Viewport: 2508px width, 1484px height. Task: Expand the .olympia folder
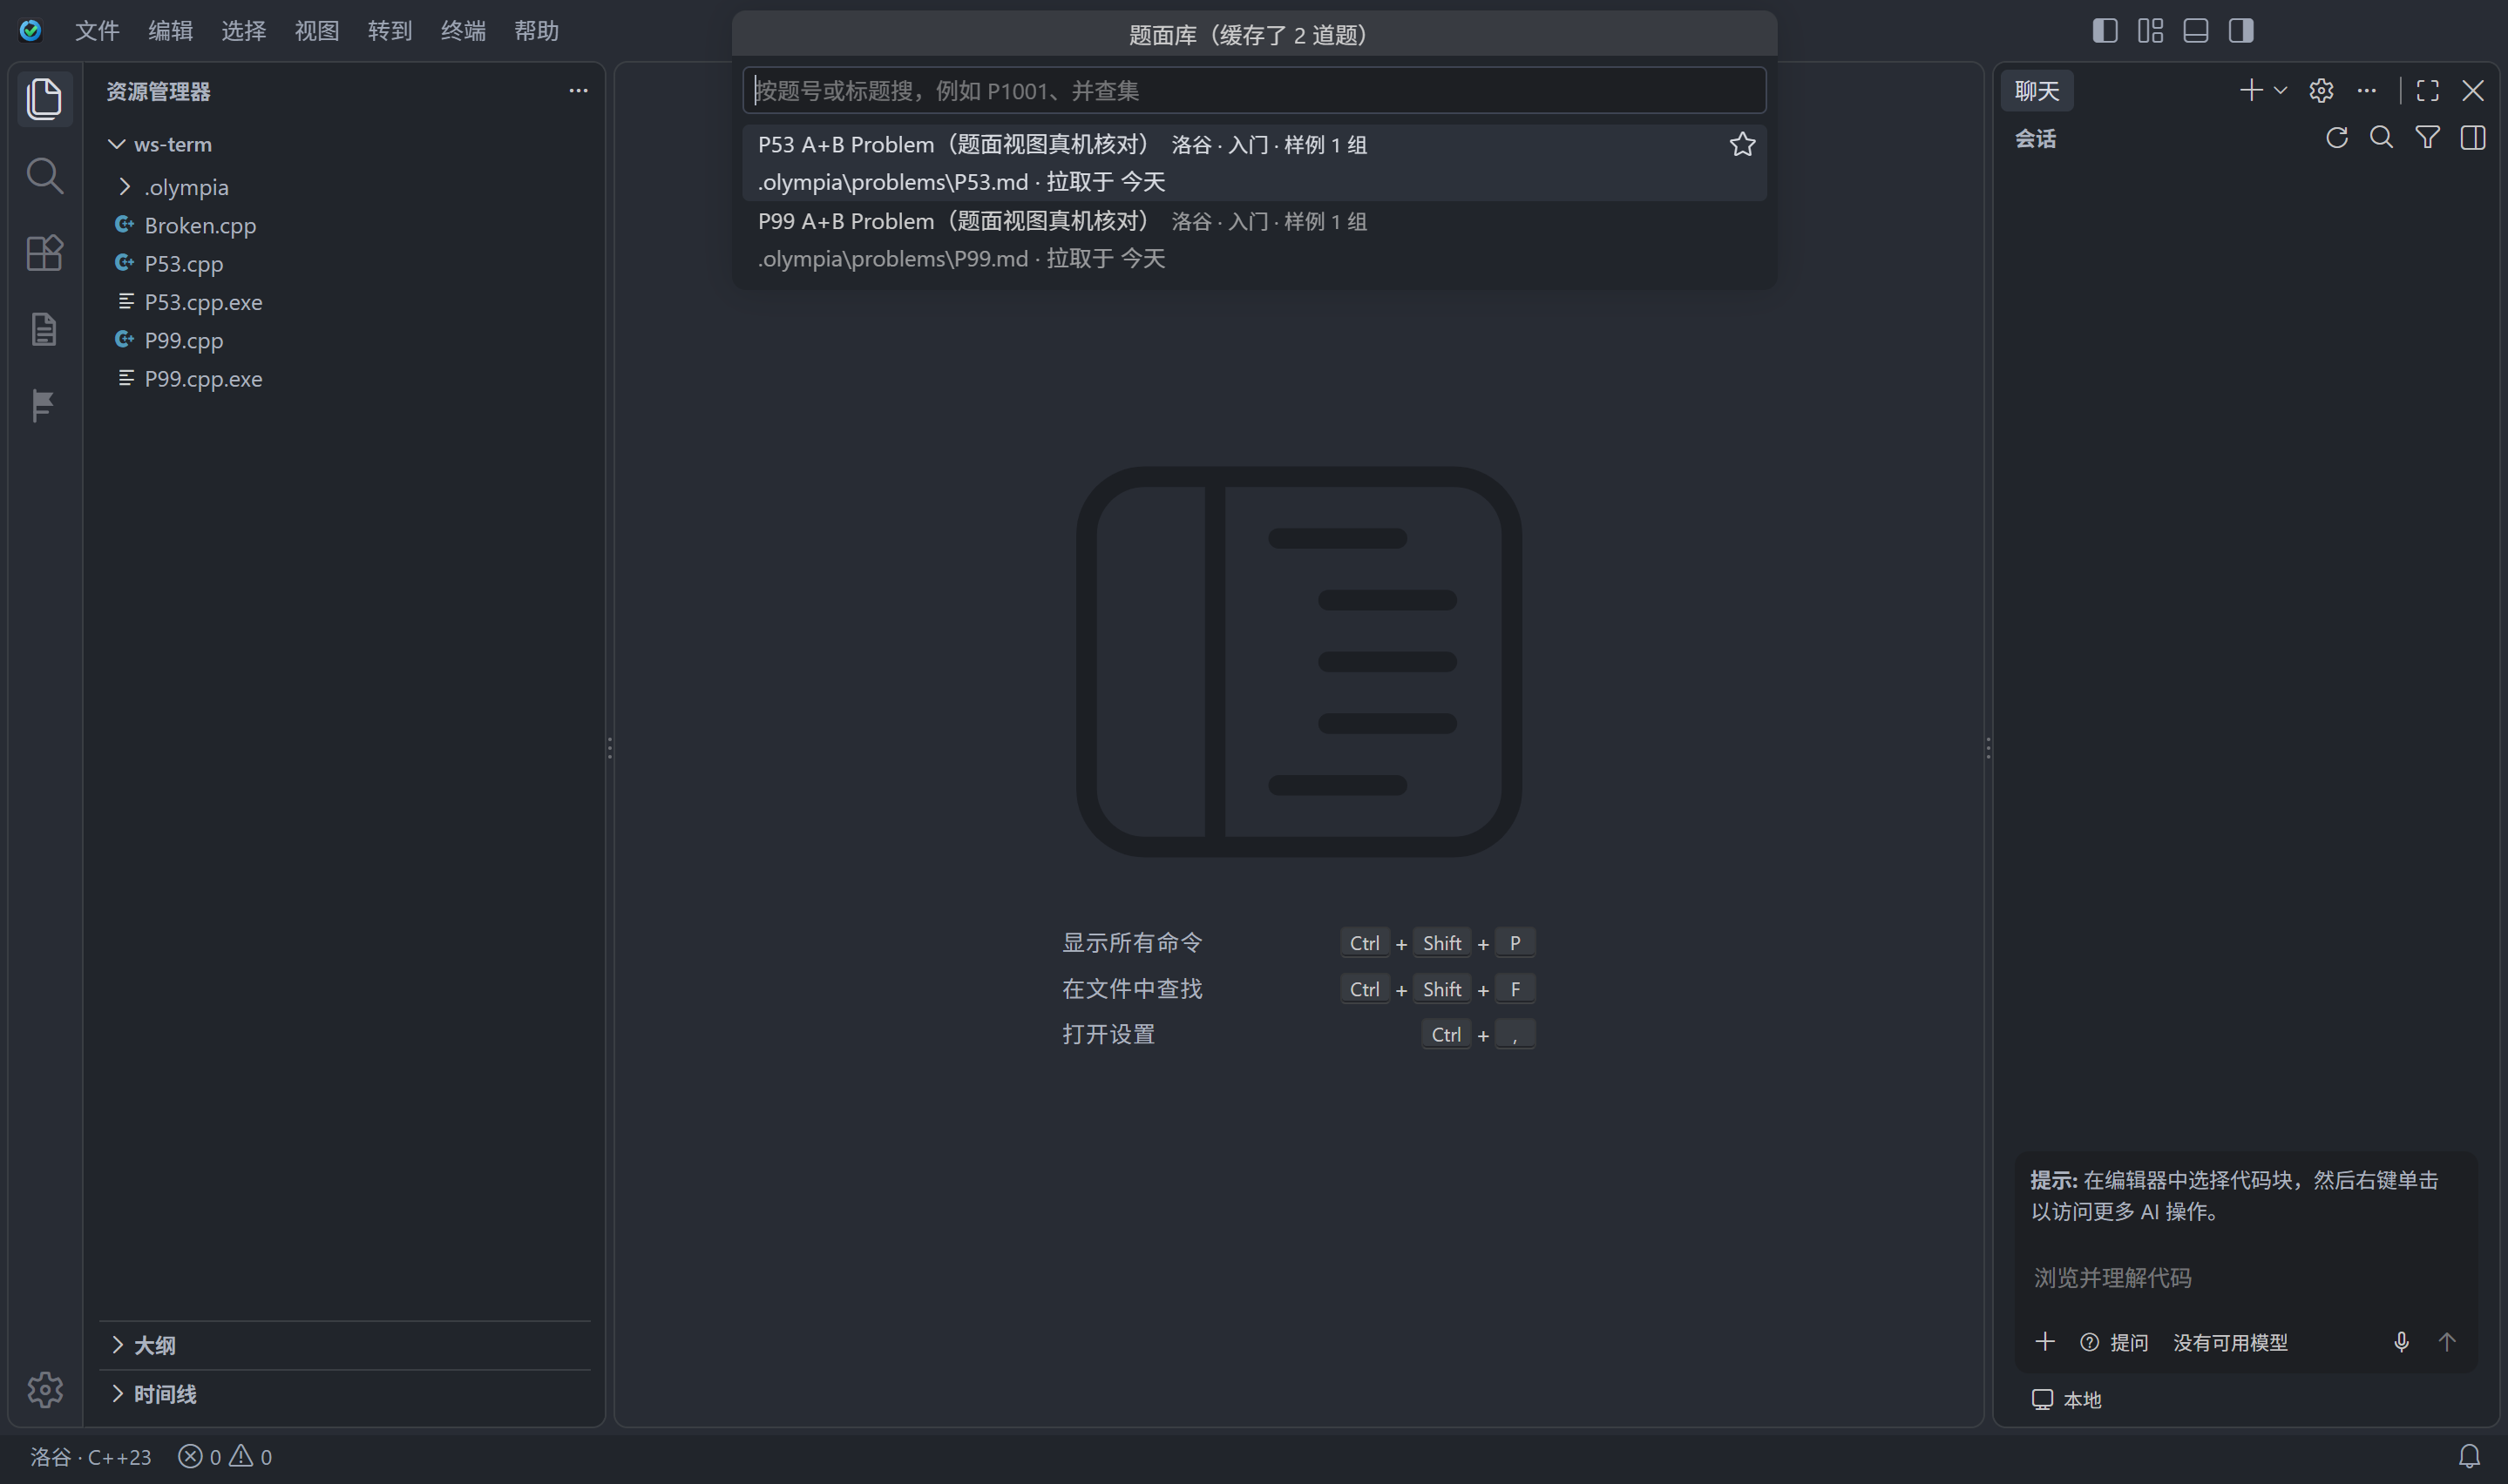[124, 187]
